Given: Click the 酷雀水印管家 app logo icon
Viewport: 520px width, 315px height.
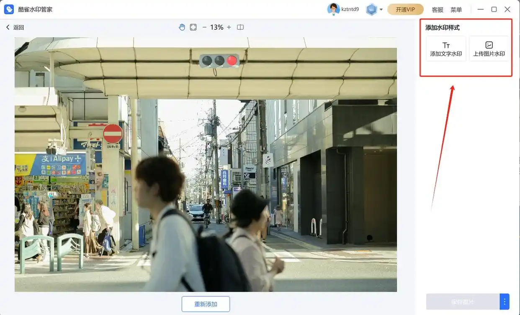Looking at the screenshot, I should click(9, 9).
